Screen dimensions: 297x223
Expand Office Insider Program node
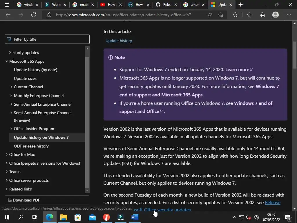pyautogui.click(x=11, y=129)
